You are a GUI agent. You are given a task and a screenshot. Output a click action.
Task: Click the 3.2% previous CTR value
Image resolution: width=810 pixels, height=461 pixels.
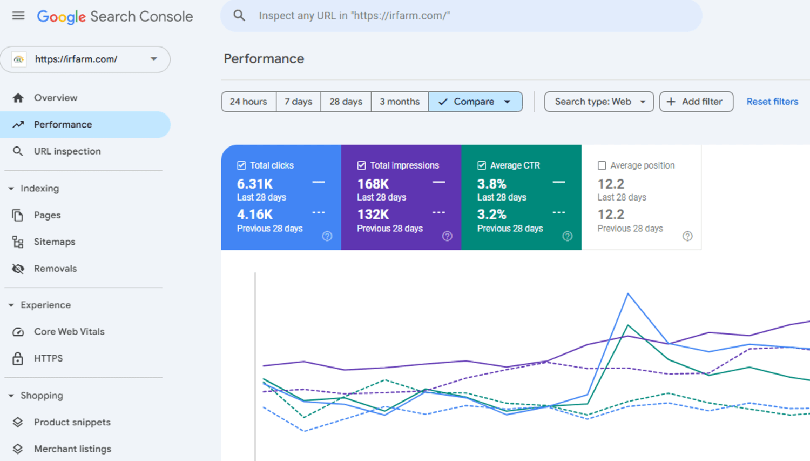[x=491, y=215]
